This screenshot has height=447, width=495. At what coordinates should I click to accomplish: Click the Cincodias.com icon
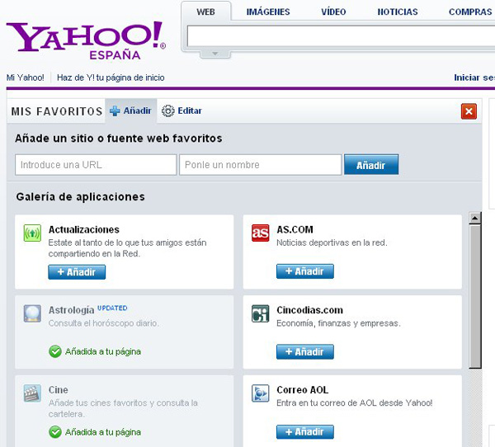coord(261,313)
